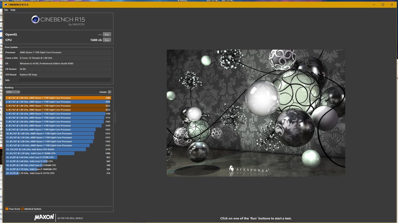Click the Processor value field
Screen dimensions: 398x223
[65, 52]
